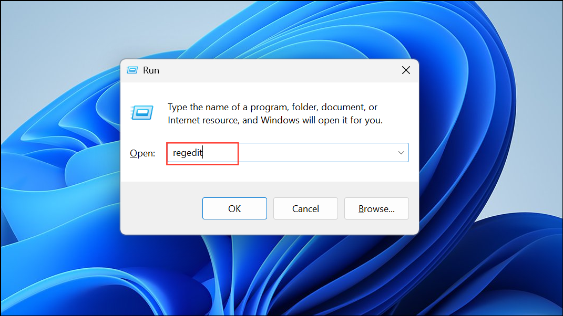Click OK to launch regedit
This screenshot has height=316, width=563.
234,208
